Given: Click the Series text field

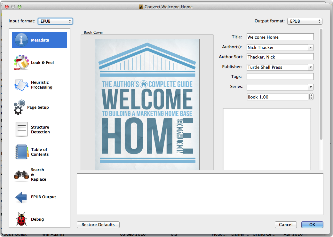Looking at the screenshot, I should click(277, 87).
